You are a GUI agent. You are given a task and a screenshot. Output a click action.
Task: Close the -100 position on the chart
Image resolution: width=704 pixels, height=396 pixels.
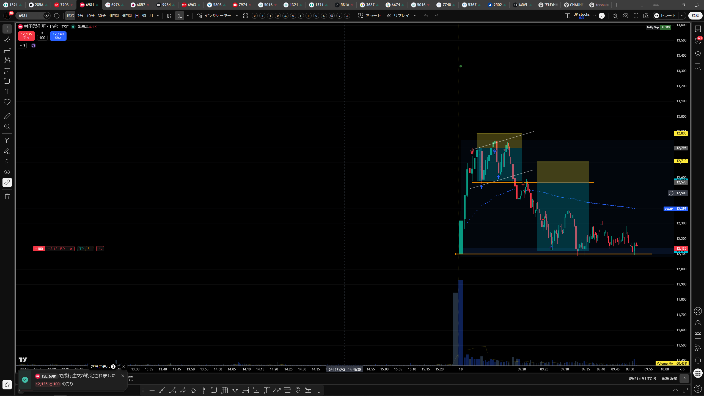tap(71, 249)
